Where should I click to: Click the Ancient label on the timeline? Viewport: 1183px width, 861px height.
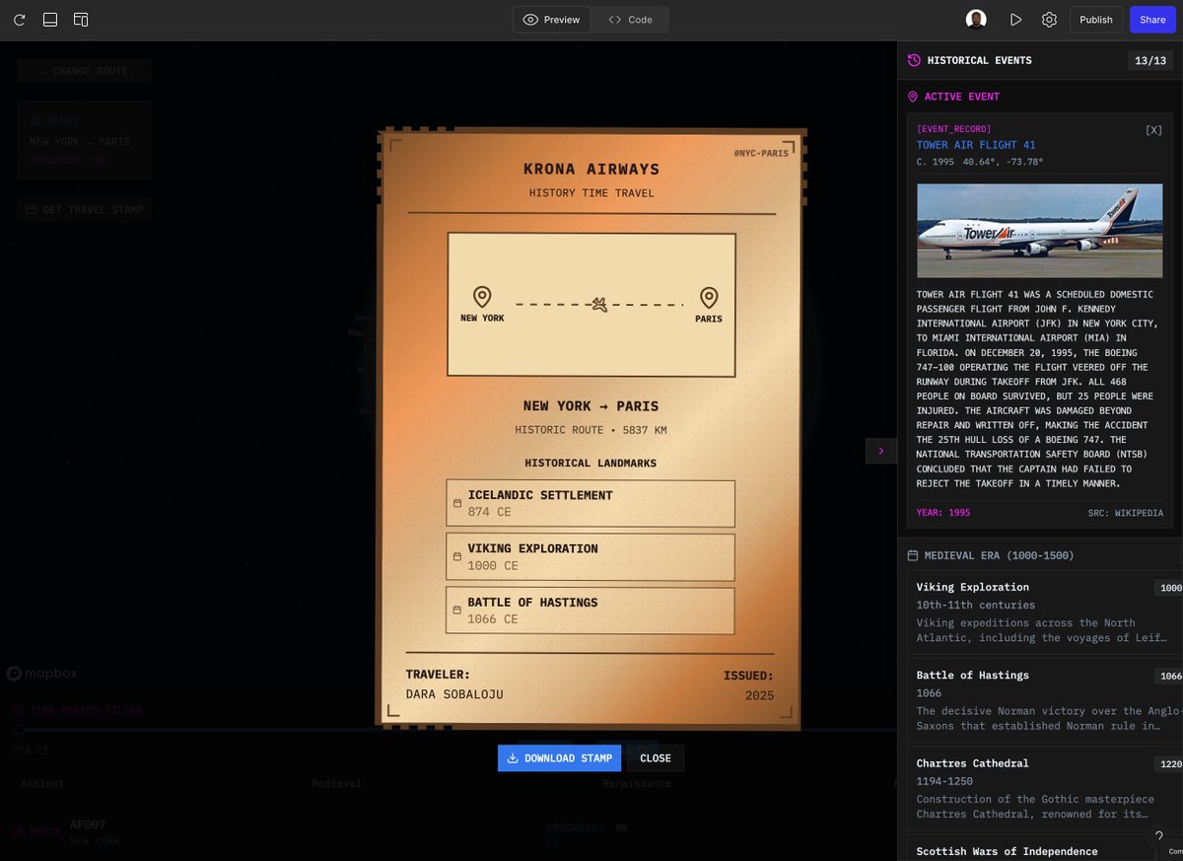(42, 783)
